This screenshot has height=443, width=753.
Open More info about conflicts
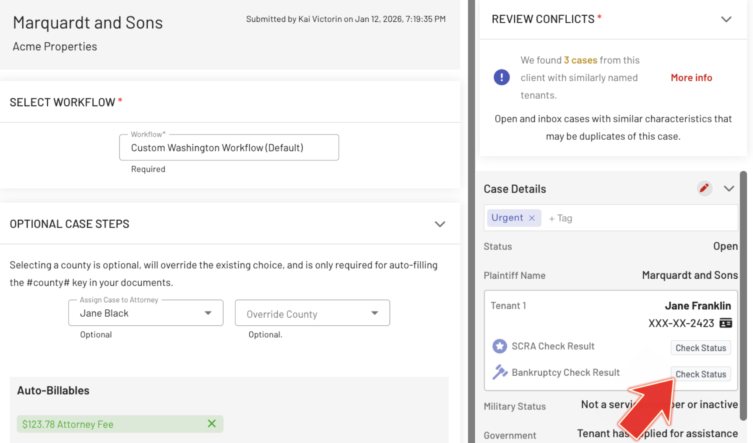691,78
